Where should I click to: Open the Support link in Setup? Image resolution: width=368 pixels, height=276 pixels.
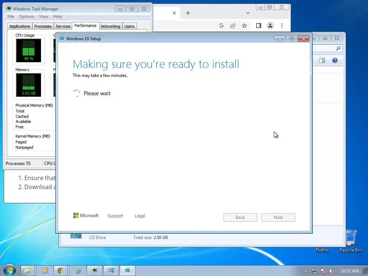pos(115,216)
